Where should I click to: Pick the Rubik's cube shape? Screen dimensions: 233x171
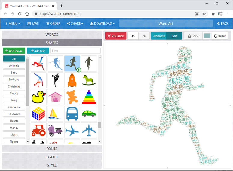click(x=38, y=114)
